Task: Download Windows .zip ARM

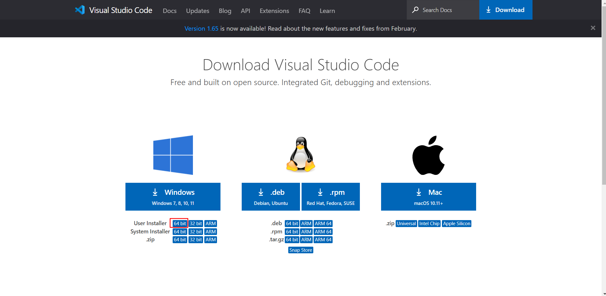Action: pyautogui.click(x=211, y=240)
